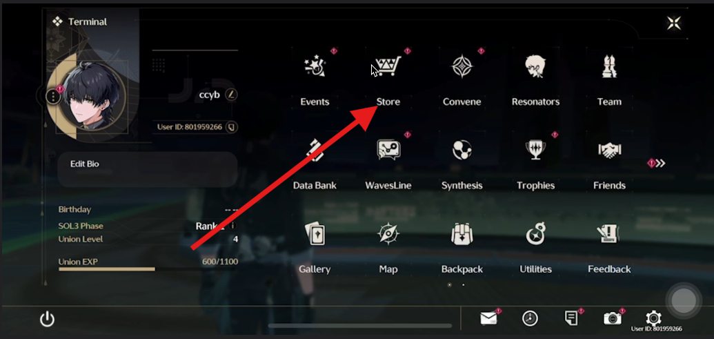The image size is (714, 339).
Task: Open the Resonators character icon
Action: (535, 67)
